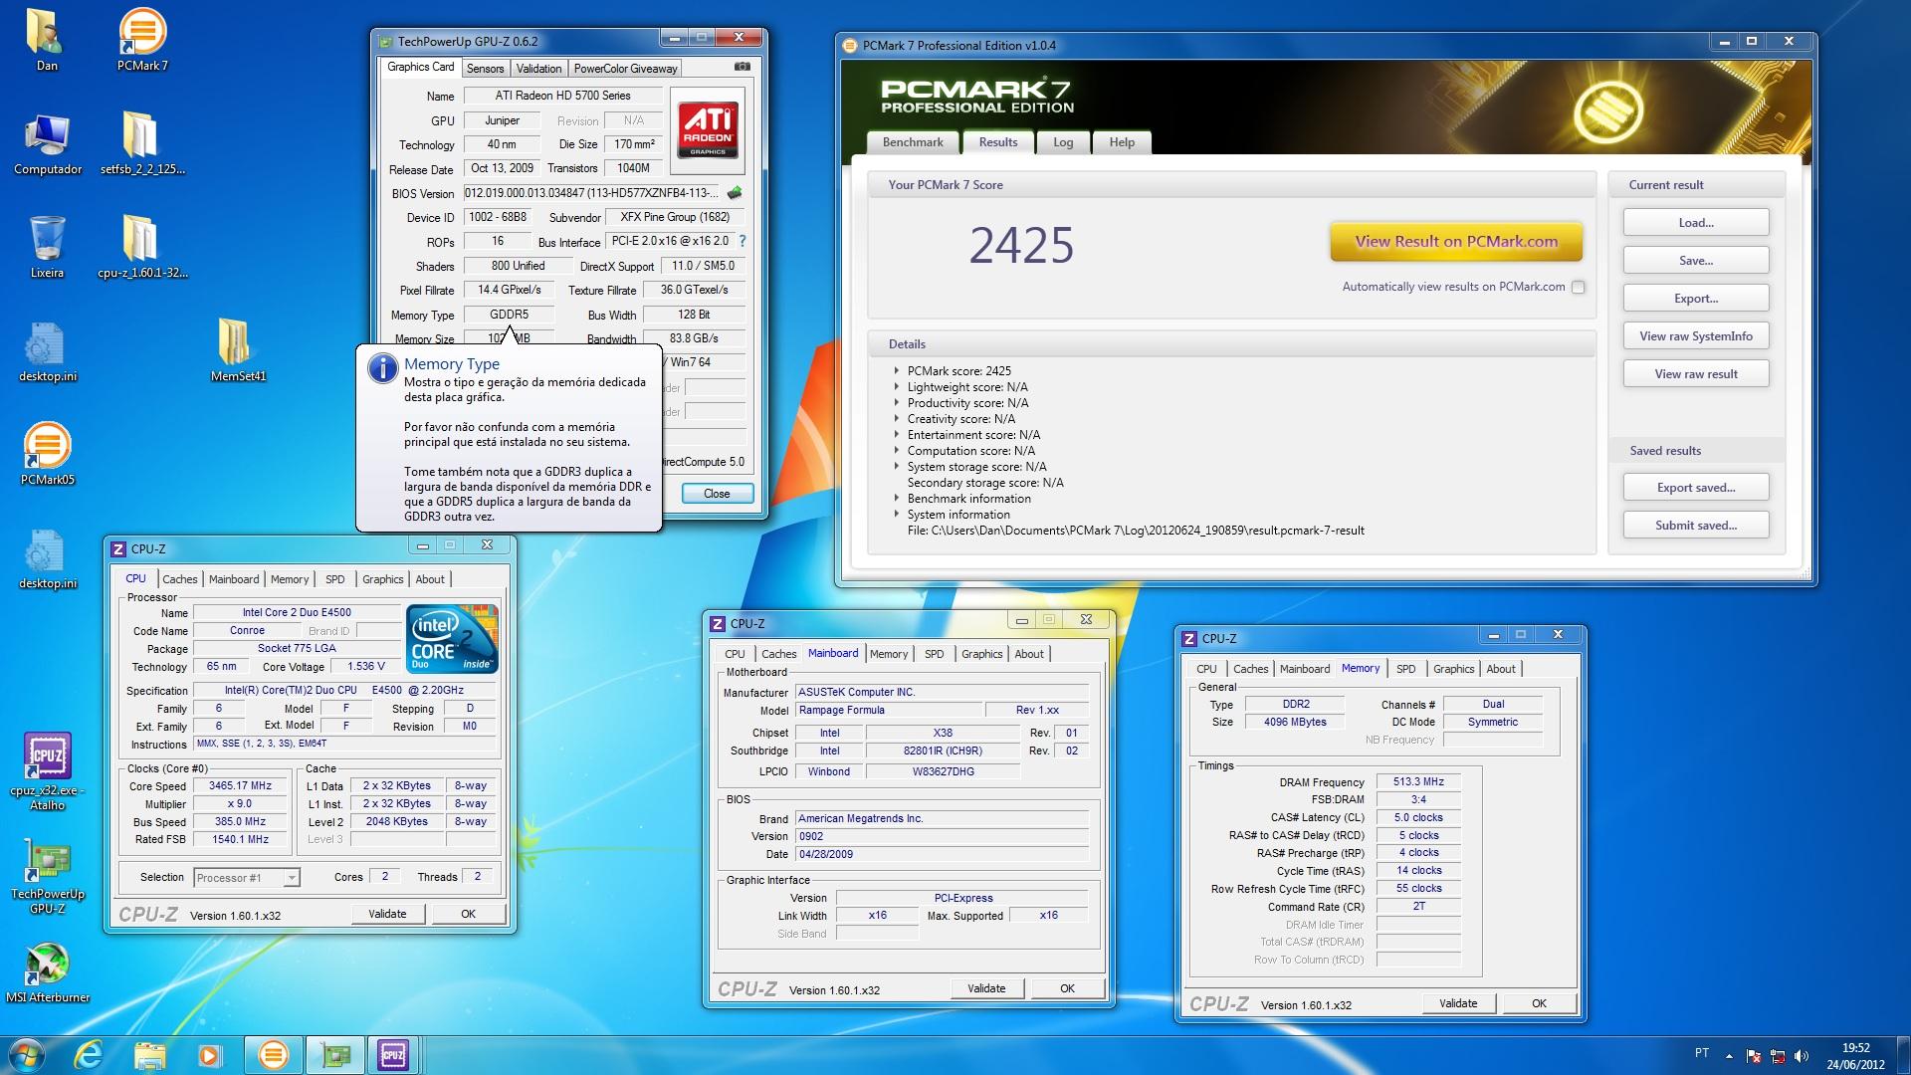
Task: Expand the Creativity score detail
Action: 897,419
